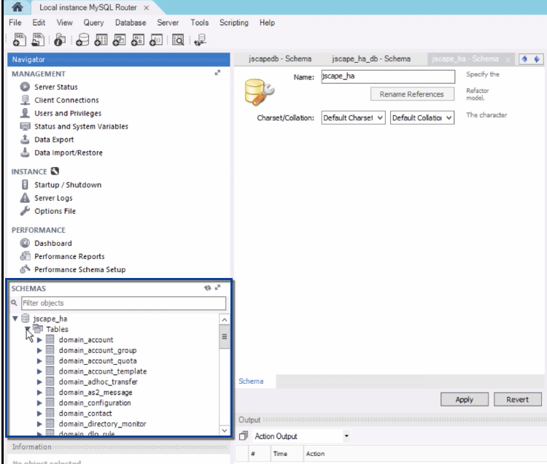Click the schema Name input field
The height and width of the screenshot is (464, 547).
388,77
